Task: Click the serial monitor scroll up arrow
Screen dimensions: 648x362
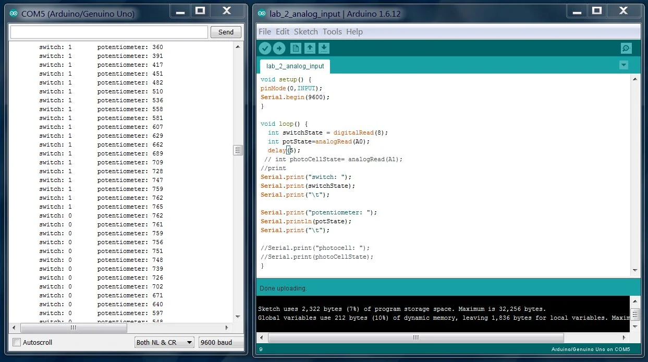Action: point(238,46)
